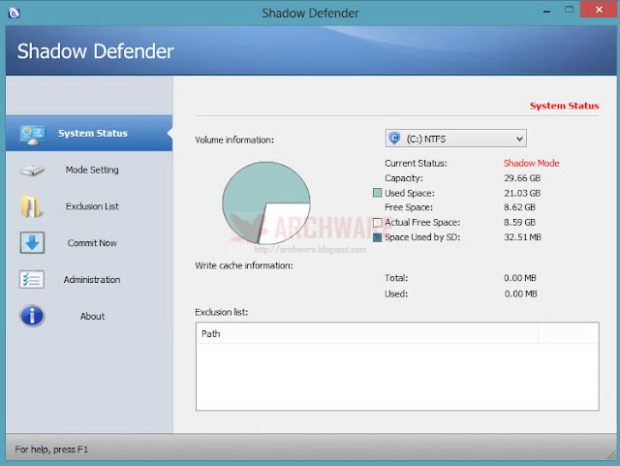
Task: Click the Capacity label
Action: pyautogui.click(x=404, y=178)
